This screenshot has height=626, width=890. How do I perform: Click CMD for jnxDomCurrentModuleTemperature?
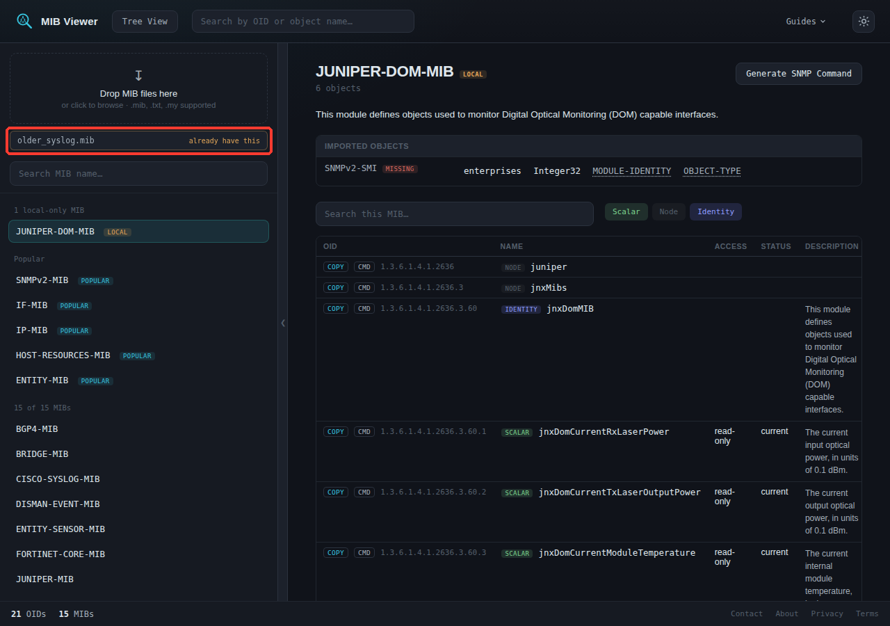click(364, 552)
